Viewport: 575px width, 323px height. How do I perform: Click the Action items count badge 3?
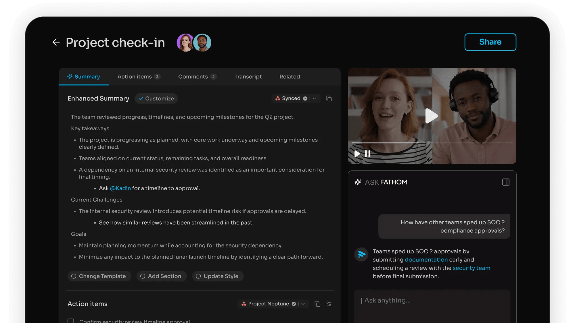point(157,77)
